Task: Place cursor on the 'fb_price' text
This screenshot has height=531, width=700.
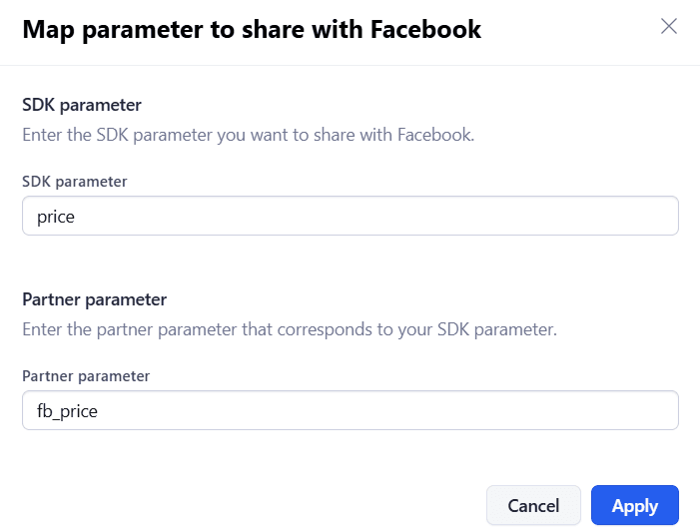Action: tap(67, 410)
